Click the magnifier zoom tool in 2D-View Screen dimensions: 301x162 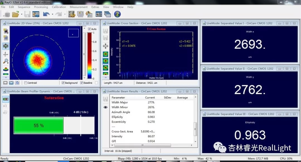point(6,61)
